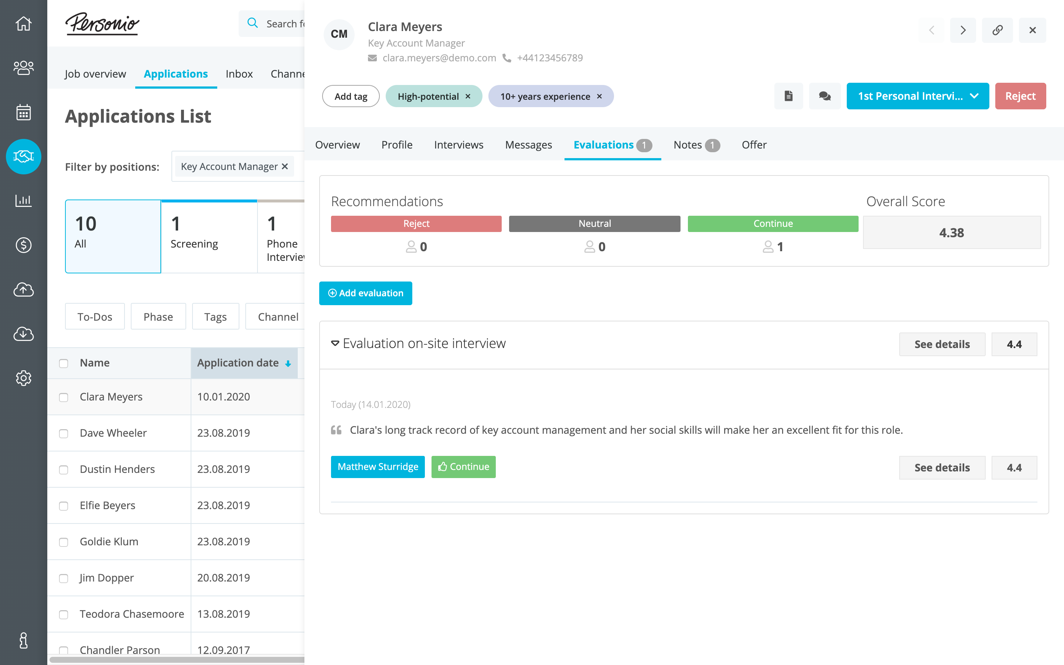Remove the High-potential tag
The width and height of the screenshot is (1064, 665).
[x=468, y=96]
